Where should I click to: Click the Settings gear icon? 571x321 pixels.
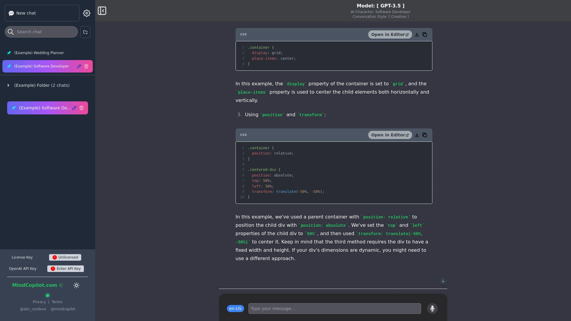[87, 13]
